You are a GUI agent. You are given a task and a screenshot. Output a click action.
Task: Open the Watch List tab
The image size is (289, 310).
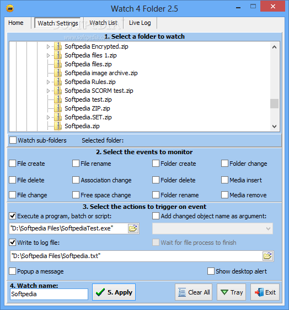103,23
